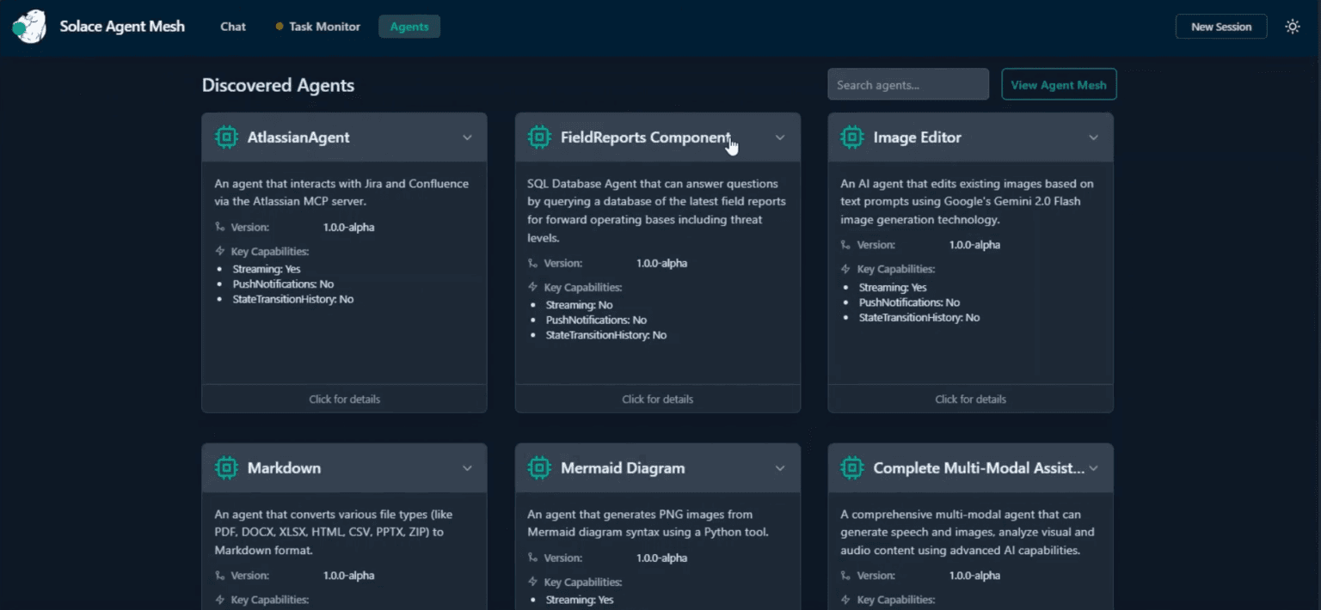Expand the Mermaid Diagram card chevron
This screenshot has height=610, width=1321.
pos(780,467)
